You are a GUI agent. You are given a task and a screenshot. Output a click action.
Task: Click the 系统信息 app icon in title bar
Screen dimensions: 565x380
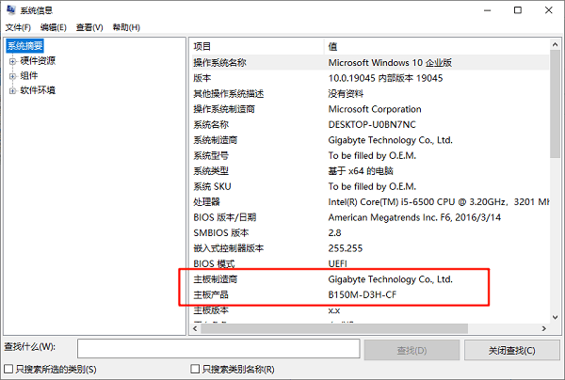tap(10, 10)
